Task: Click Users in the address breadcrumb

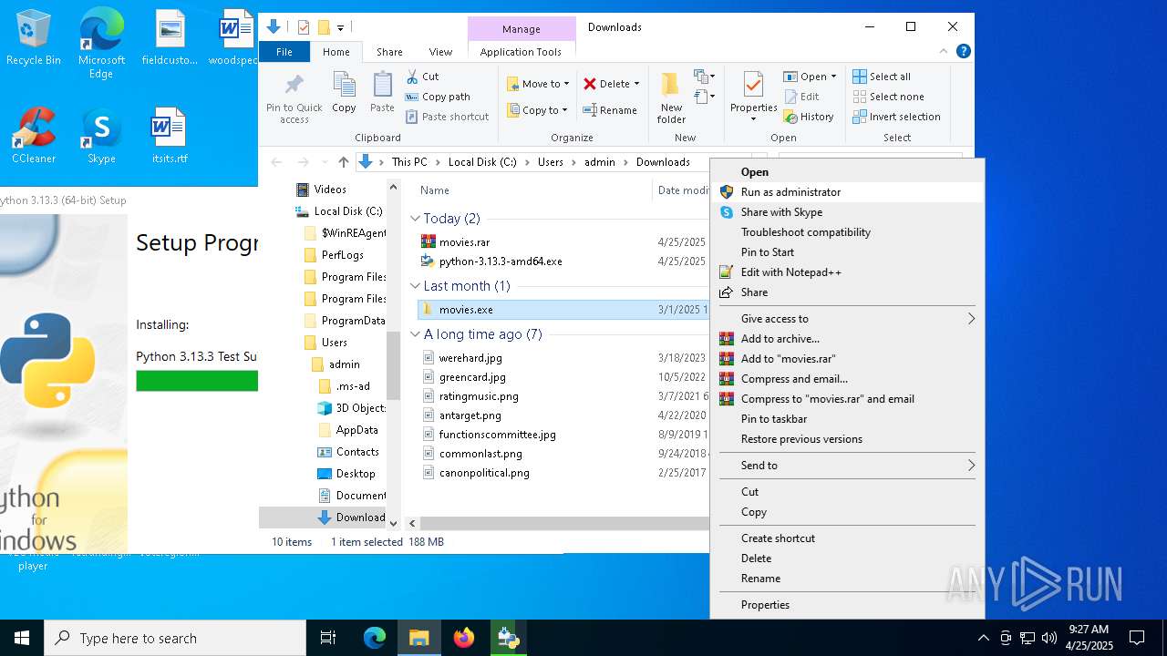Action: click(550, 162)
